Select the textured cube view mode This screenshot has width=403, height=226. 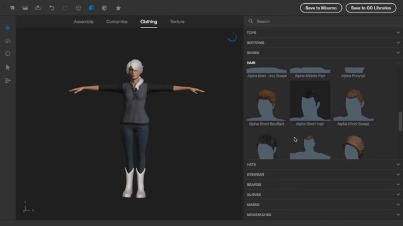tap(104, 8)
